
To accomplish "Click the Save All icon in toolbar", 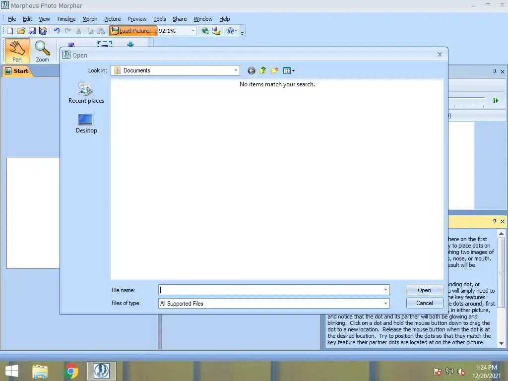I will 43,31.
